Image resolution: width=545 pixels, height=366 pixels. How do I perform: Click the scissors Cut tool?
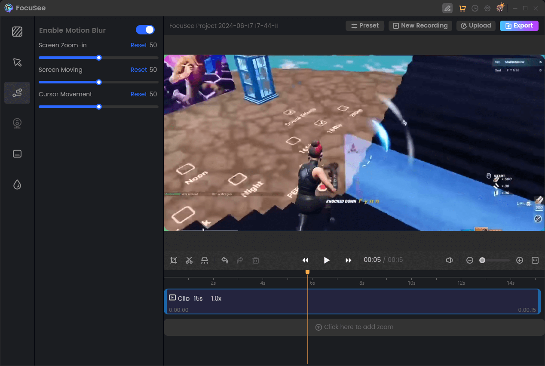[x=189, y=260]
